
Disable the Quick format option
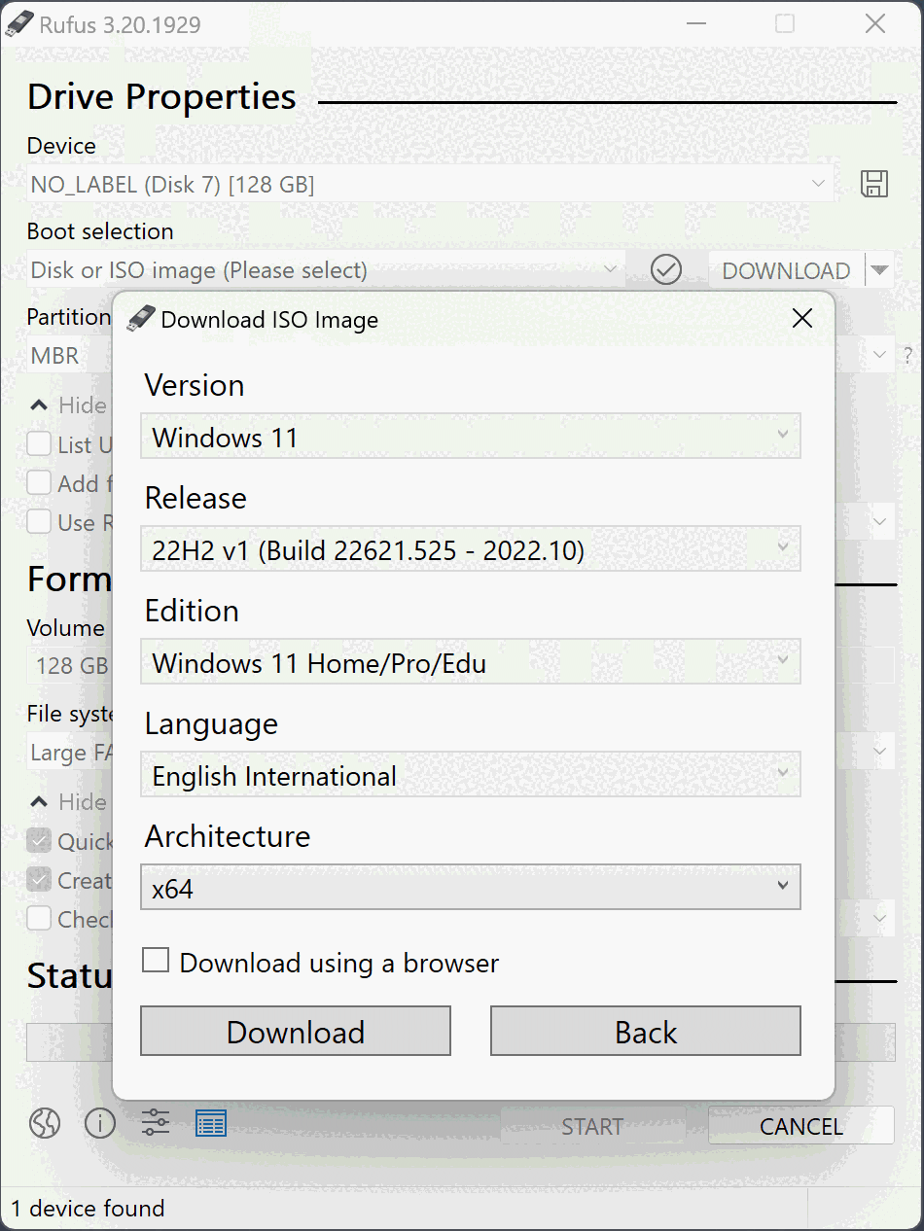point(39,840)
